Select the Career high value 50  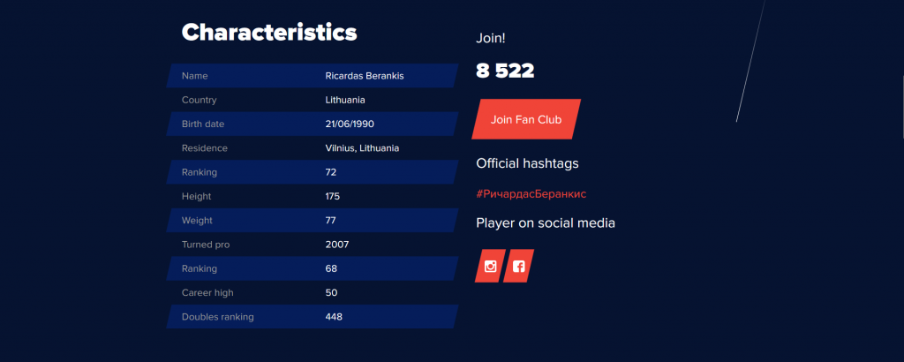tap(332, 293)
